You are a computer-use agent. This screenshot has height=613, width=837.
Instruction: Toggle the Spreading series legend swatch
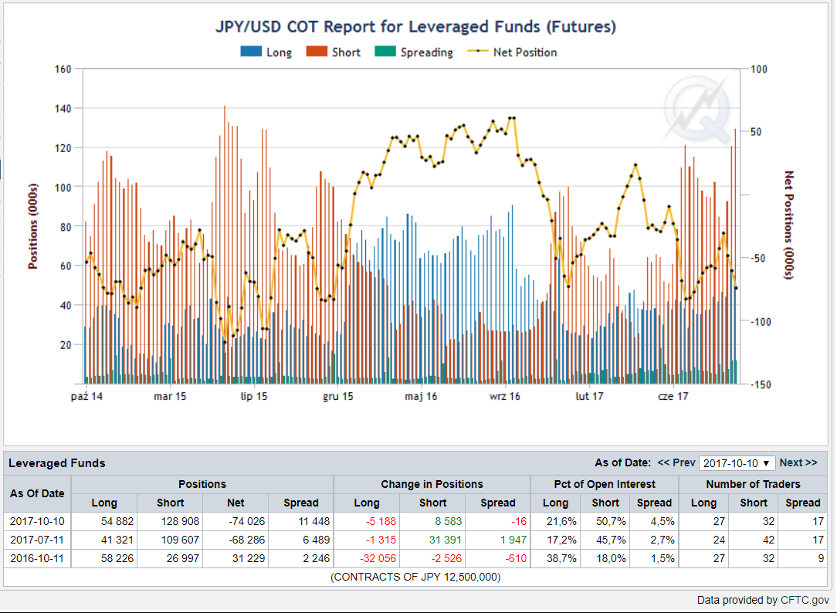(385, 51)
